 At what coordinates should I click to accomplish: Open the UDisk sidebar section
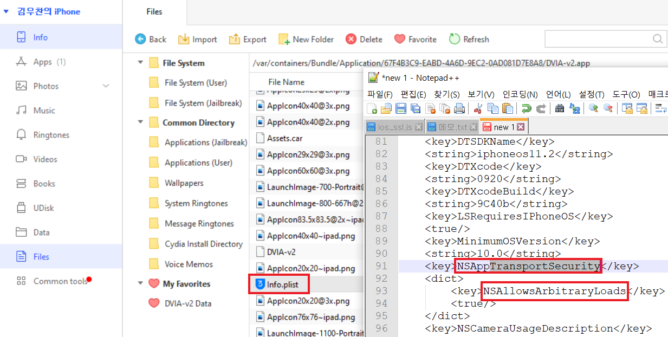coord(61,208)
